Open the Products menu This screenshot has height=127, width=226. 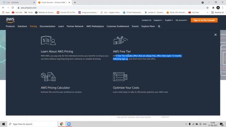(10, 26)
